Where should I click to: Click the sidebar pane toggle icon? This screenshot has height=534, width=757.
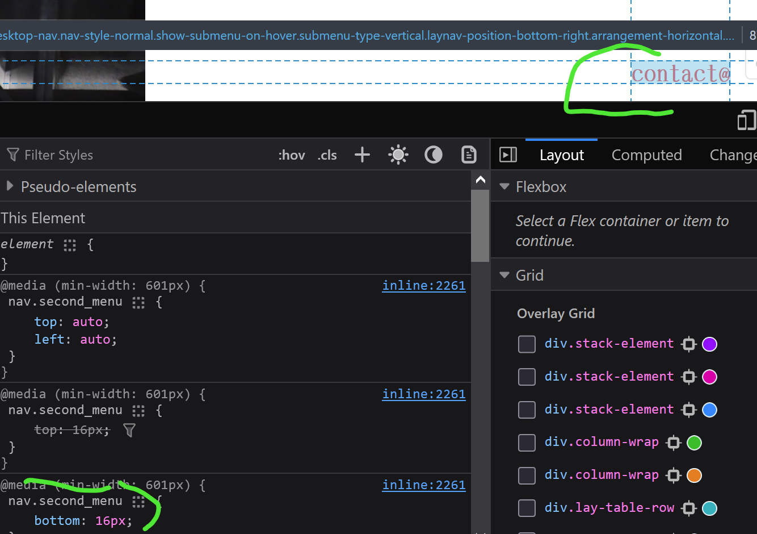coord(508,155)
